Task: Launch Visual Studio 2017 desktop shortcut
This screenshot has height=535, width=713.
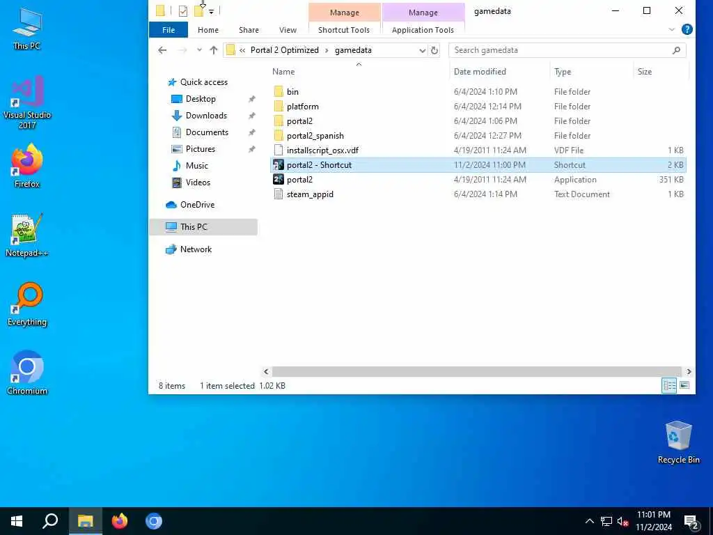Action: pyautogui.click(x=27, y=102)
